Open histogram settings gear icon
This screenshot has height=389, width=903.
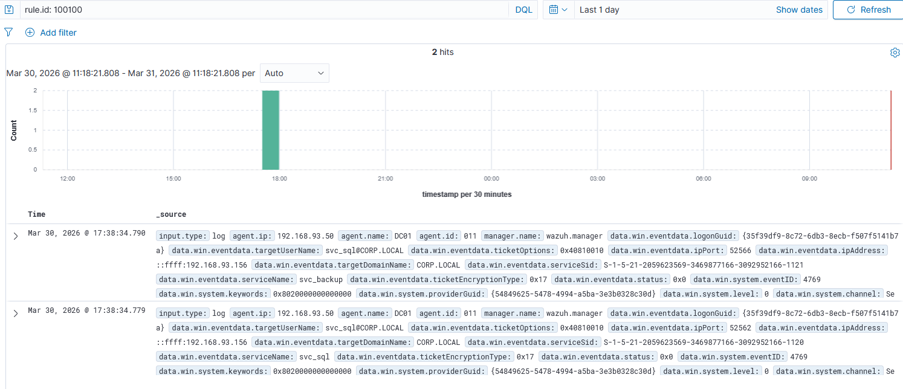(x=895, y=53)
